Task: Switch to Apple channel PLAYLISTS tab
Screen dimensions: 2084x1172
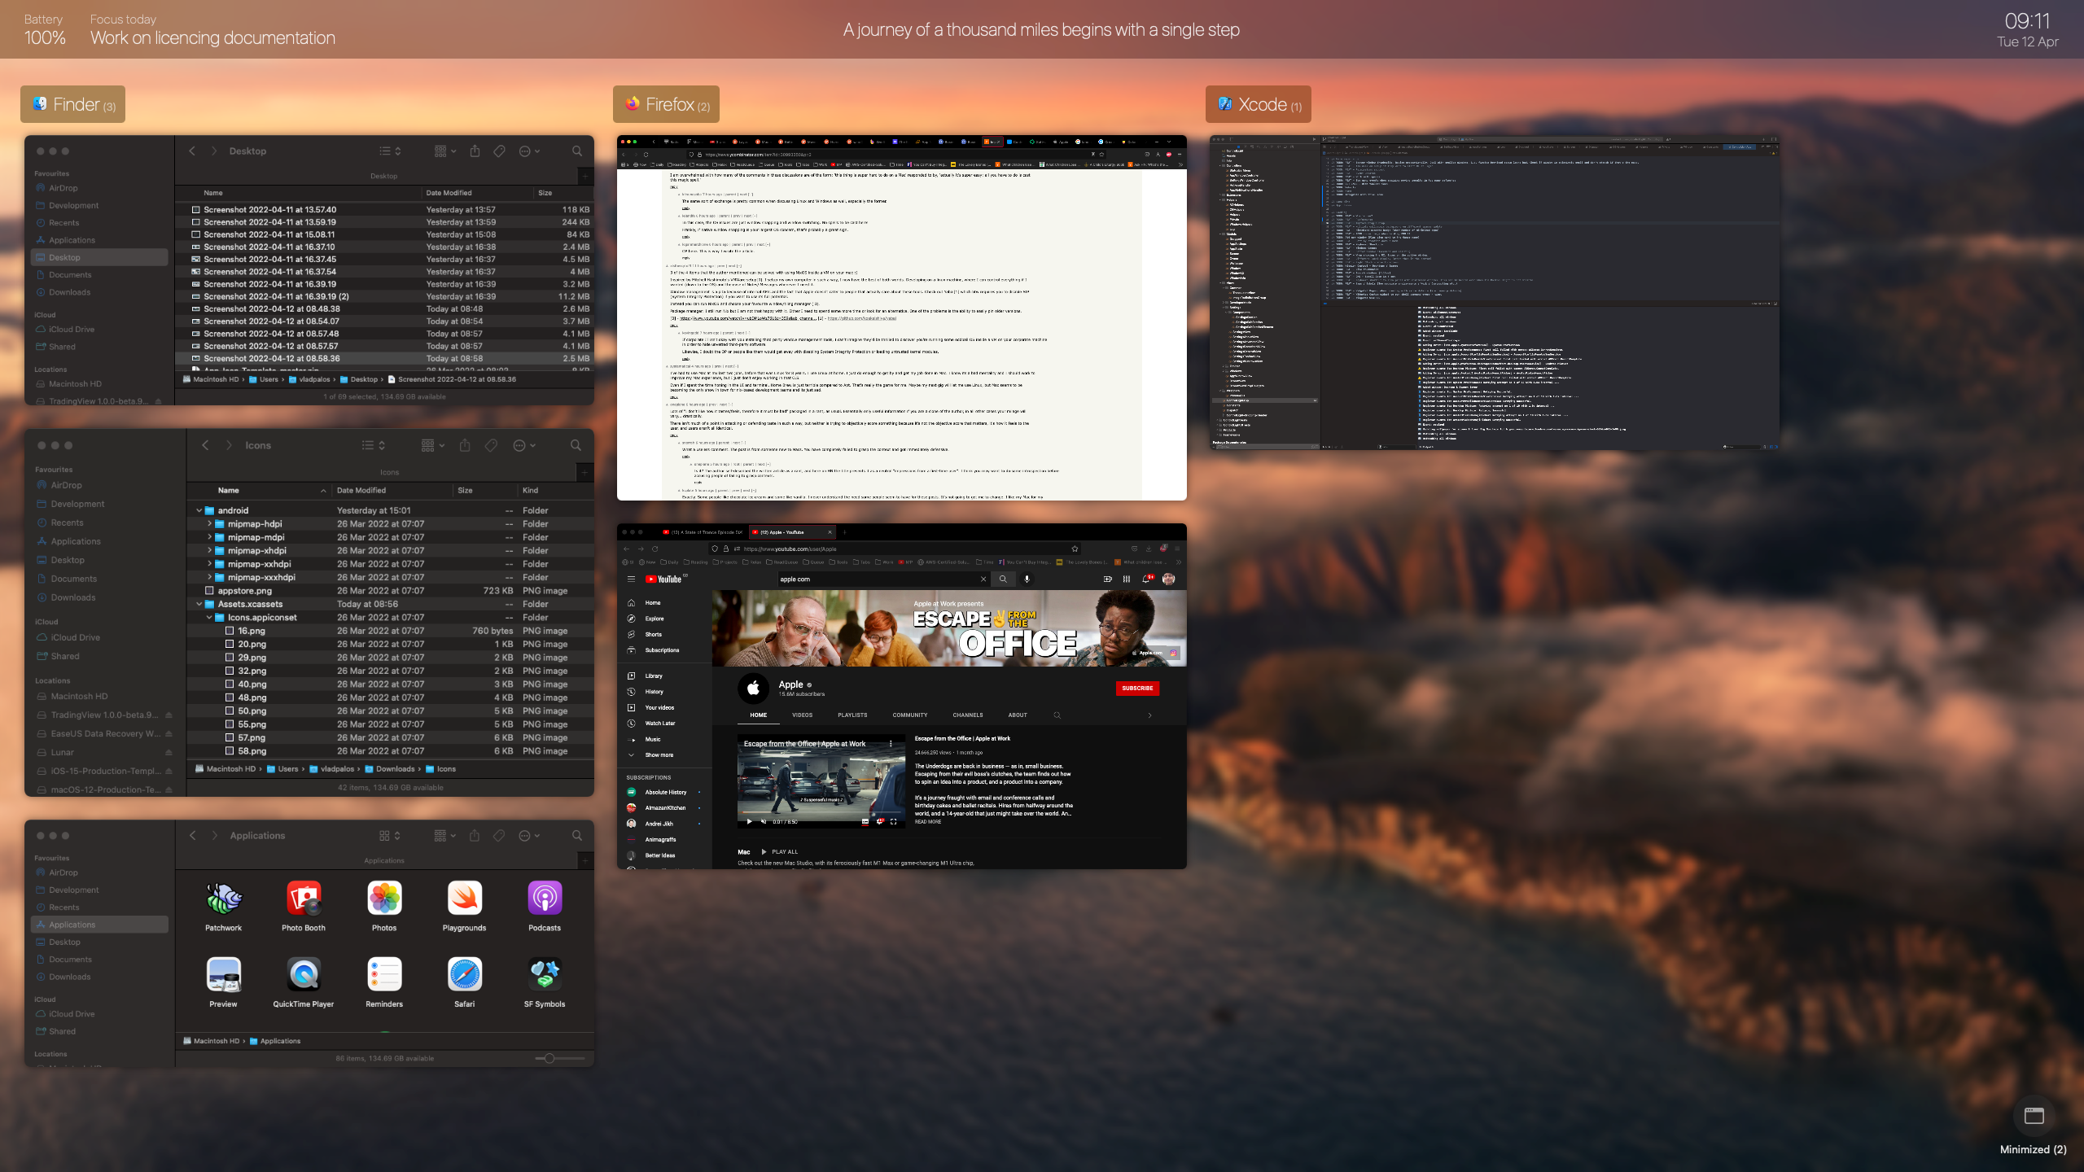Action: [852, 715]
